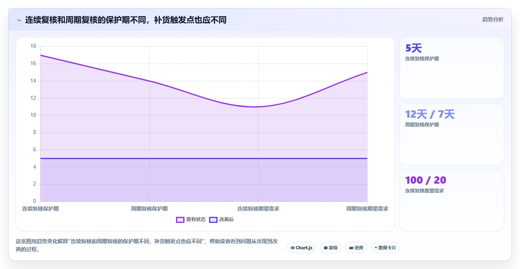Click the 连续复核保护期 x-axis label

(x=40, y=209)
